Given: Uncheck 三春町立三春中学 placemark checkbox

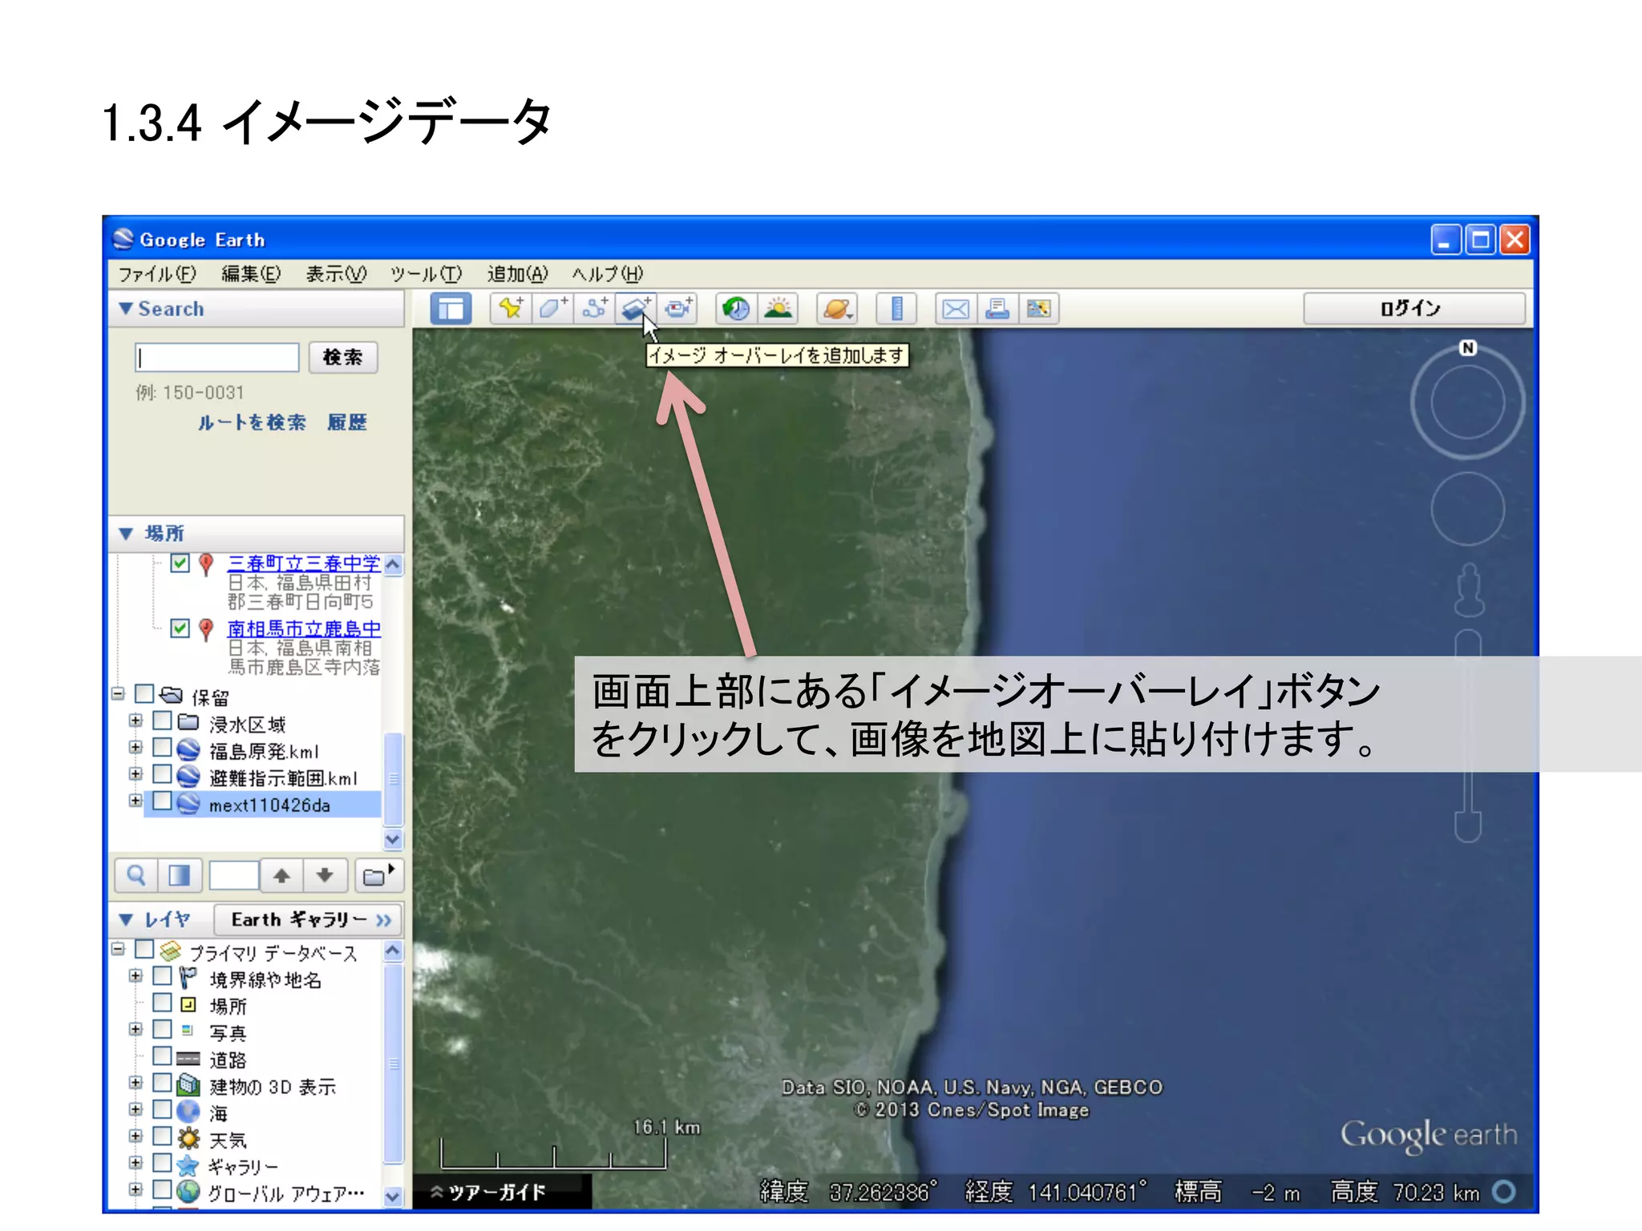Looking at the screenshot, I should [180, 563].
